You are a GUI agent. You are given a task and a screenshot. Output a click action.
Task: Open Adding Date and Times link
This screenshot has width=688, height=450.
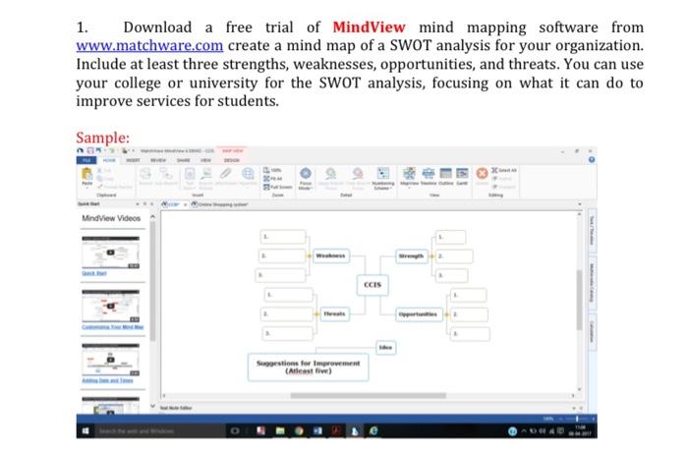[x=107, y=380]
